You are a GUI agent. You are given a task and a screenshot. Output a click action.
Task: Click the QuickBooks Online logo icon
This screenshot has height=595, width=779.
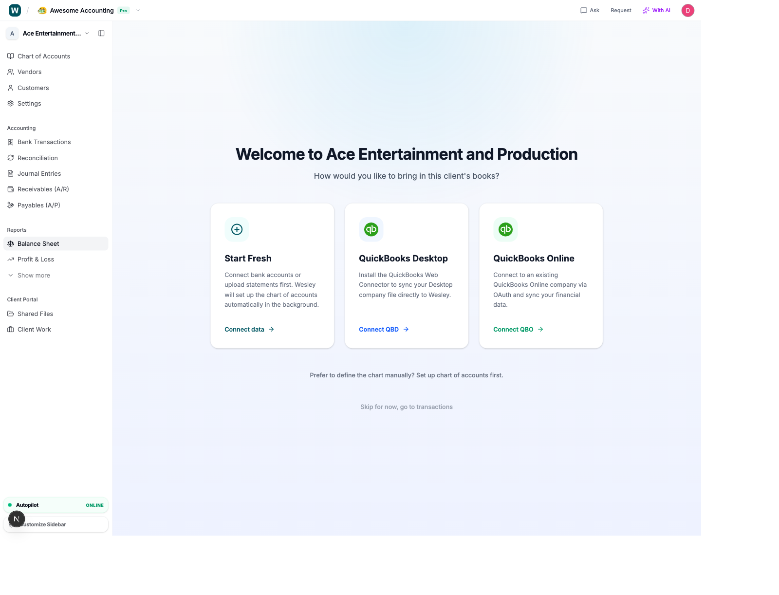coord(505,229)
